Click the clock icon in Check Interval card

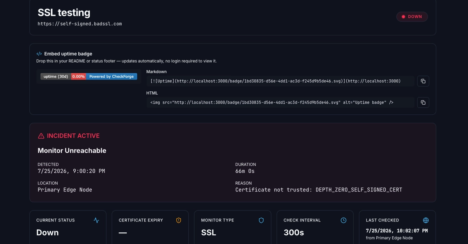[344, 220]
